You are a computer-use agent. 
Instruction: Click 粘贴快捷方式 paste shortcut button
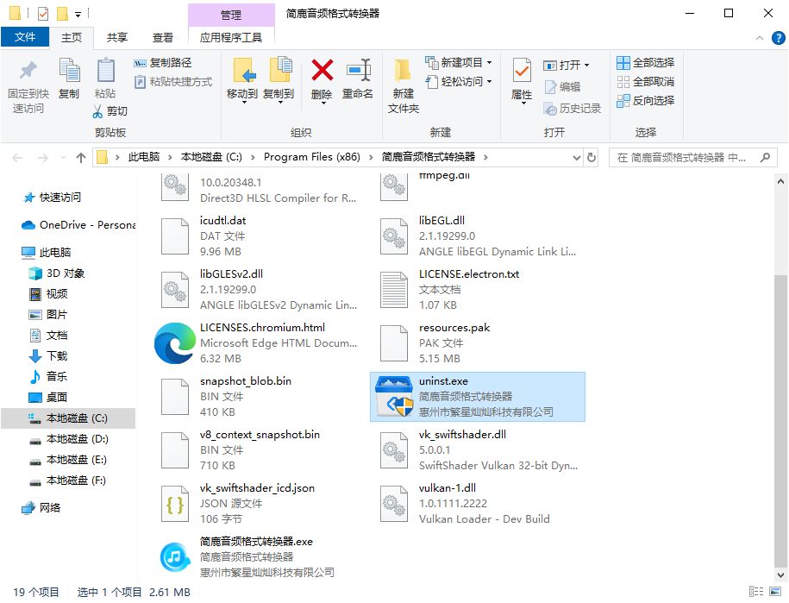tap(173, 82)
